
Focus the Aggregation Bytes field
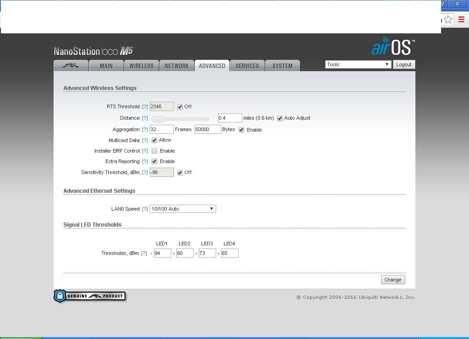208,129
